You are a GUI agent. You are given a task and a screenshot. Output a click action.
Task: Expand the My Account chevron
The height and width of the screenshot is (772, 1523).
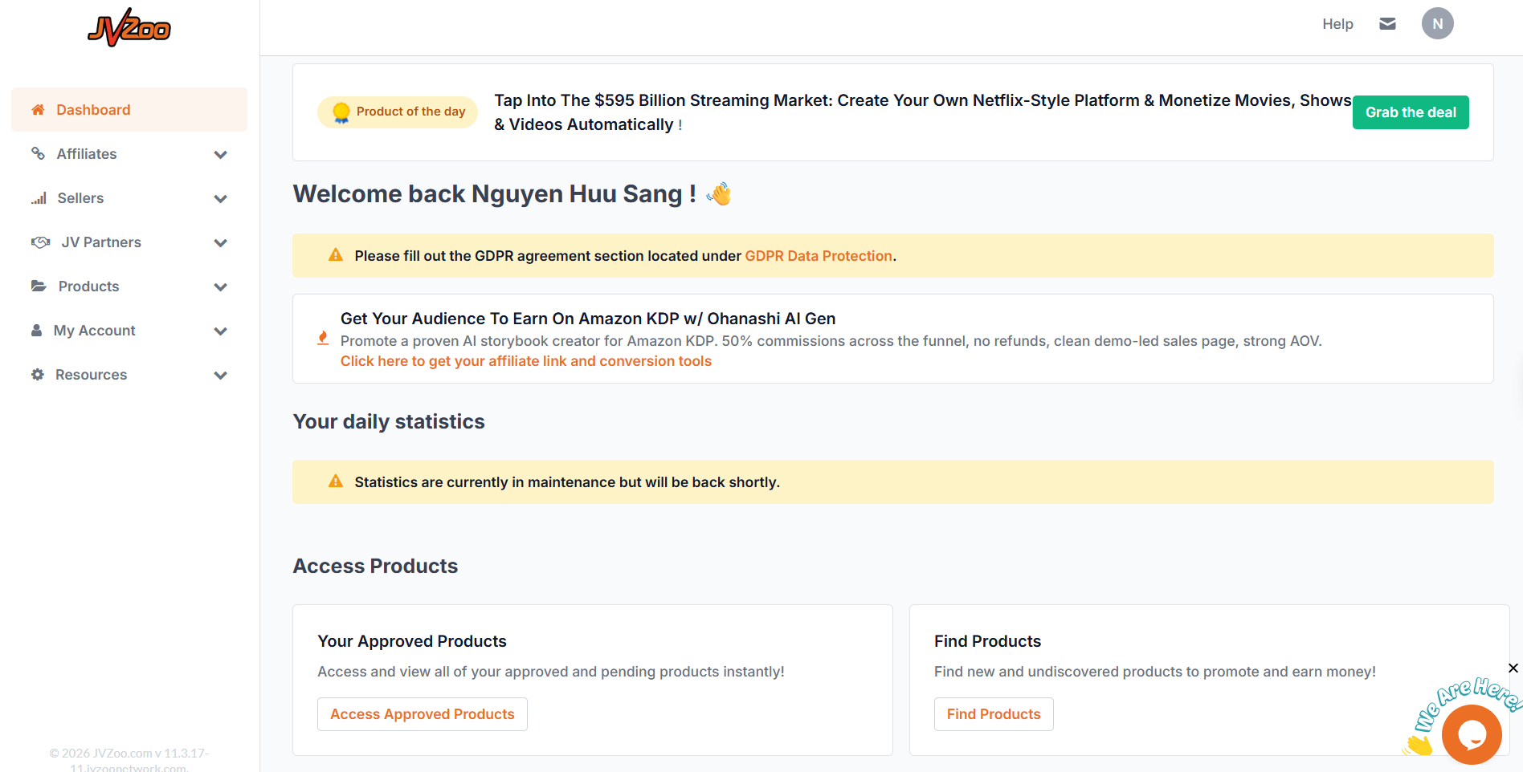pyautogui.click(x=221, y=331)
